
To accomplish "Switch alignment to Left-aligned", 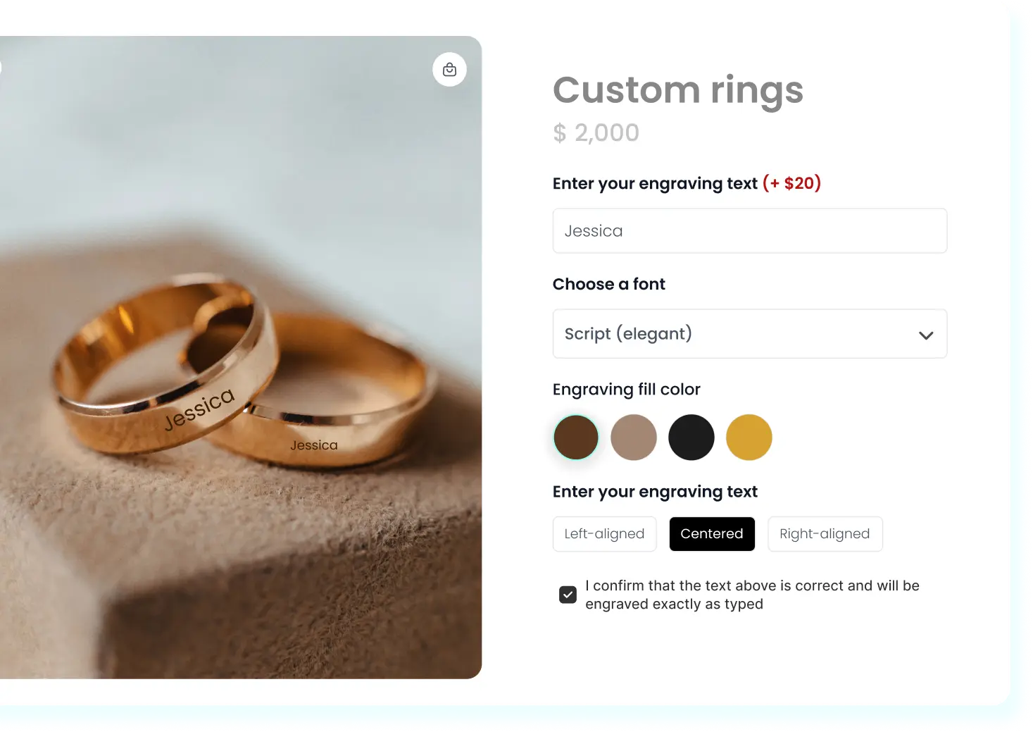I will point(604,534).
